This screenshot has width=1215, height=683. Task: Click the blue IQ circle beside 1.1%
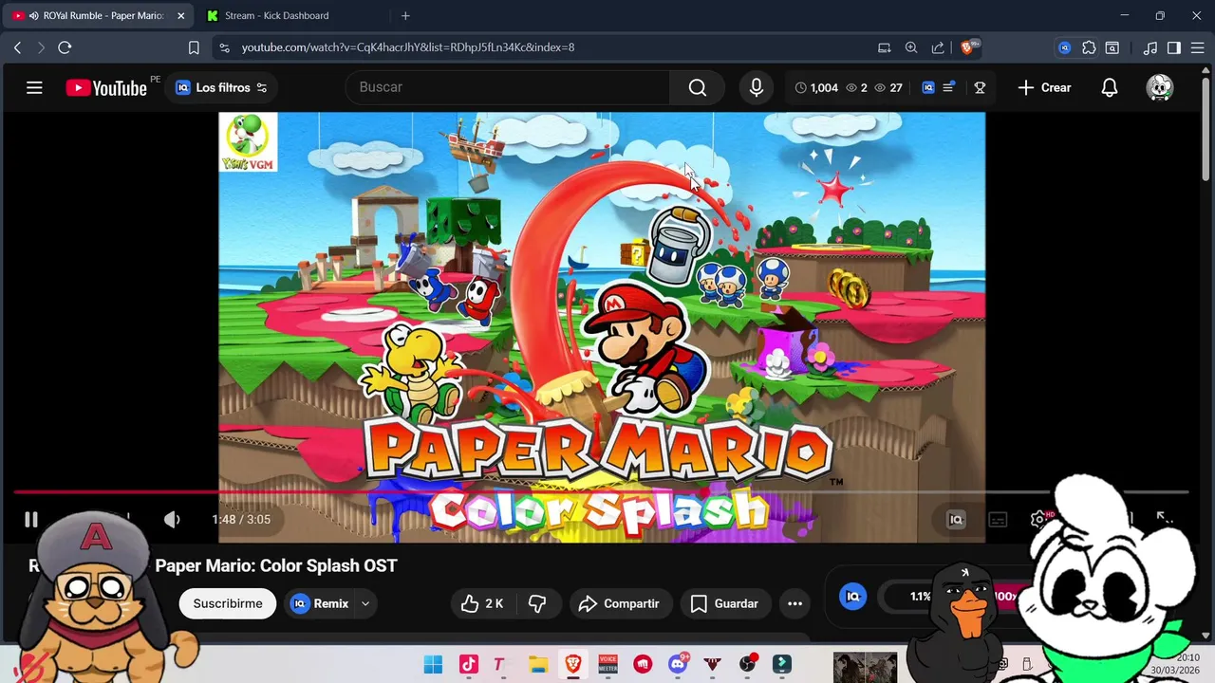(x=852, y=596)
